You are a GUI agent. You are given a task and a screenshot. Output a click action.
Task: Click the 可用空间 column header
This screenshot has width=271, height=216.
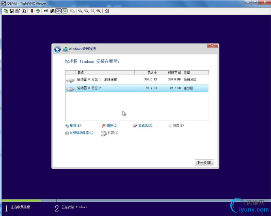(x=170, y=73)
